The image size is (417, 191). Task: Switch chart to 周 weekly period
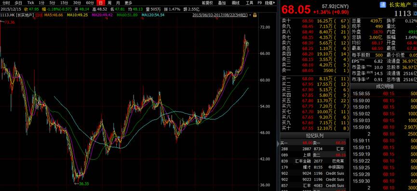point(109,3)
